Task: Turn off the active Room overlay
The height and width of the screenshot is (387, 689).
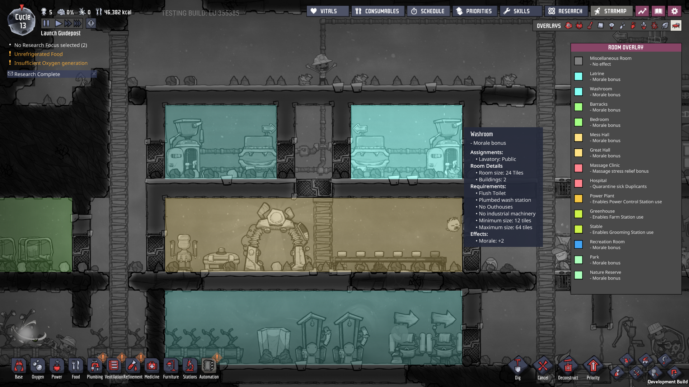Action: 676,26
